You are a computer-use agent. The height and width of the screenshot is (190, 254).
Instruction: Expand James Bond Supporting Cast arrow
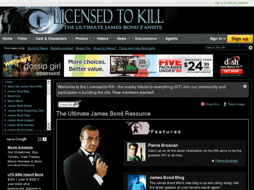pos(5,111)
